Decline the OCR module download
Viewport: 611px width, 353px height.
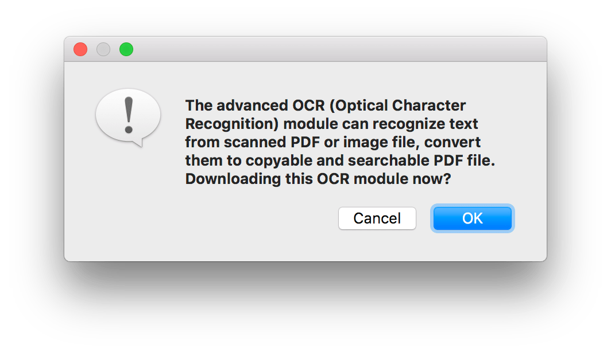click(377, 218)
